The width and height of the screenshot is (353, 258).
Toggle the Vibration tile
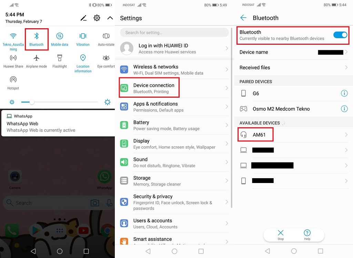click(x=83, y=39)
